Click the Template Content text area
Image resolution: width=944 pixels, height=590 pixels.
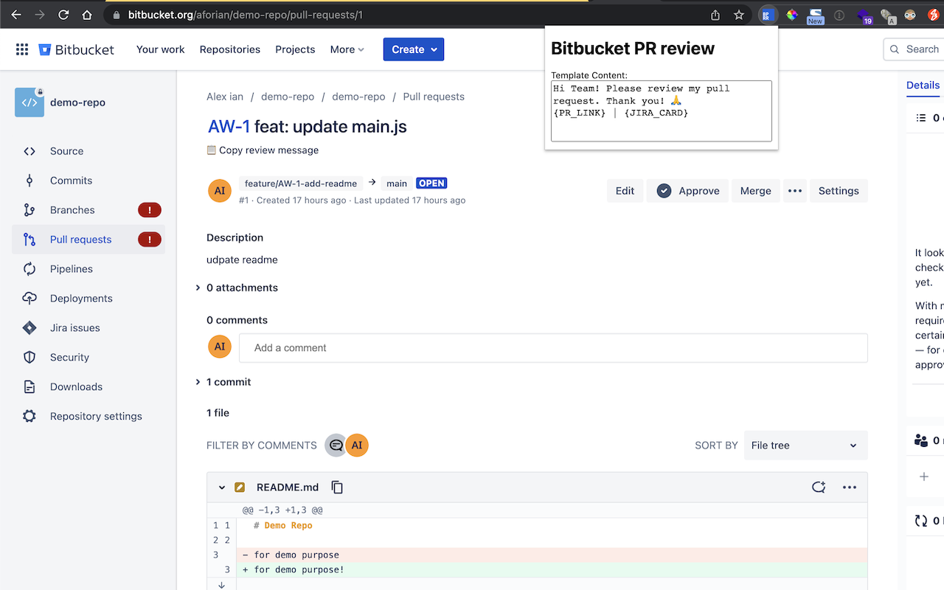[662, 111]
